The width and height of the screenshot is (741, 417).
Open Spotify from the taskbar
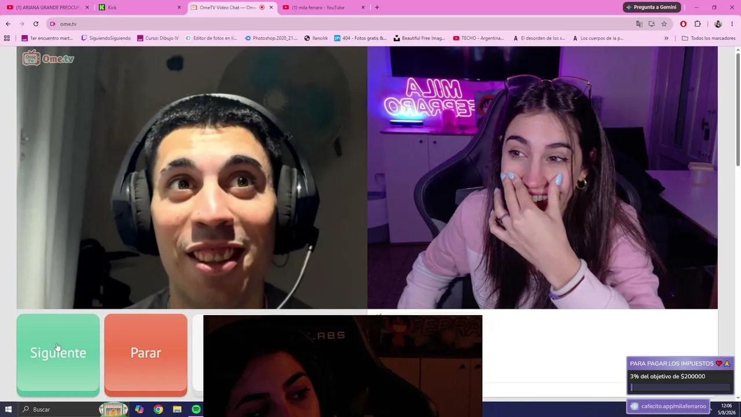[x=196, y=409]
